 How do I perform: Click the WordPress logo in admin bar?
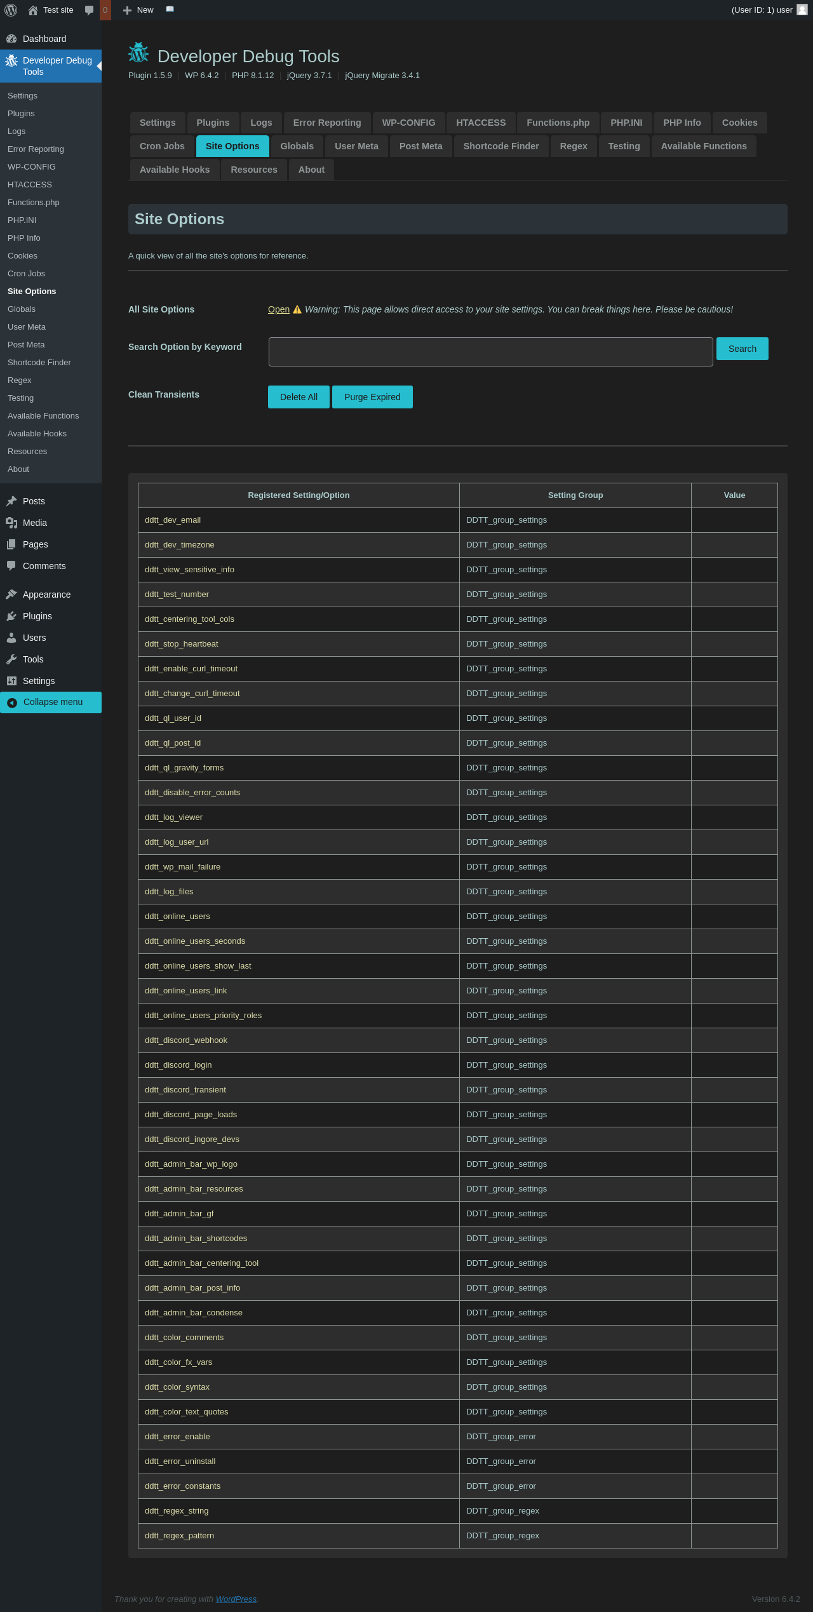(11, 10)
